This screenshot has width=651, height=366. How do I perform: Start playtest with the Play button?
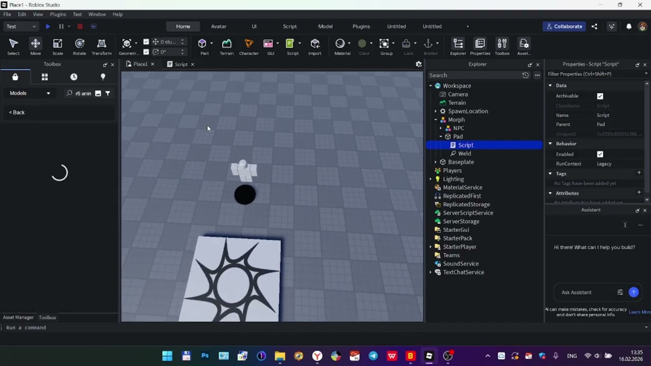48,26
